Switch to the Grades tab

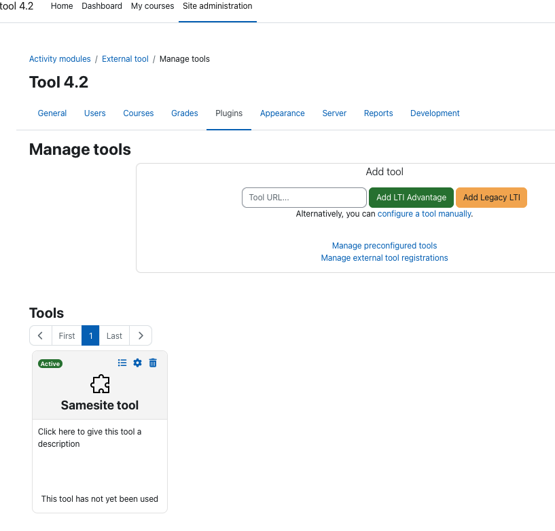[x=184, y=113]
